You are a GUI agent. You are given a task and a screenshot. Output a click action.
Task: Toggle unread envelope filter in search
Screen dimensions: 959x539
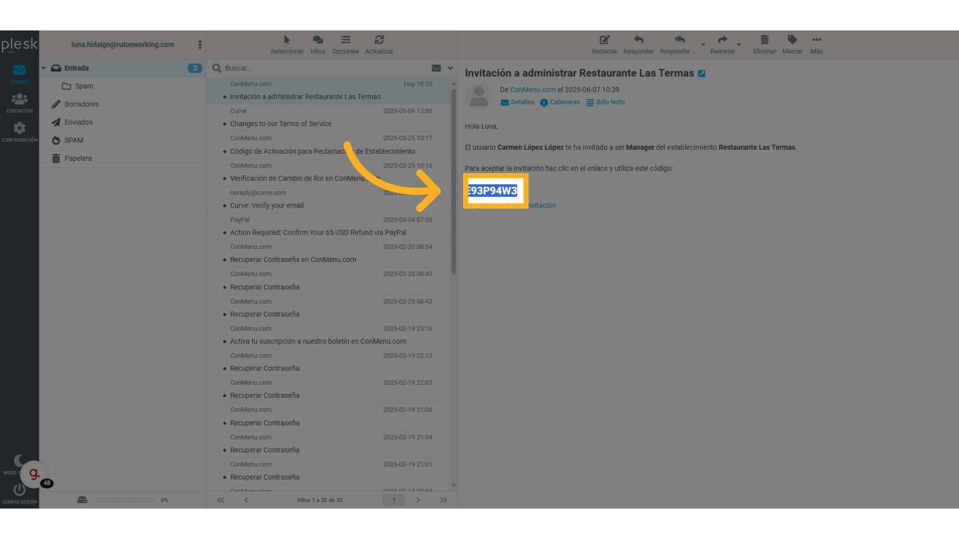[x=436, y=68]
